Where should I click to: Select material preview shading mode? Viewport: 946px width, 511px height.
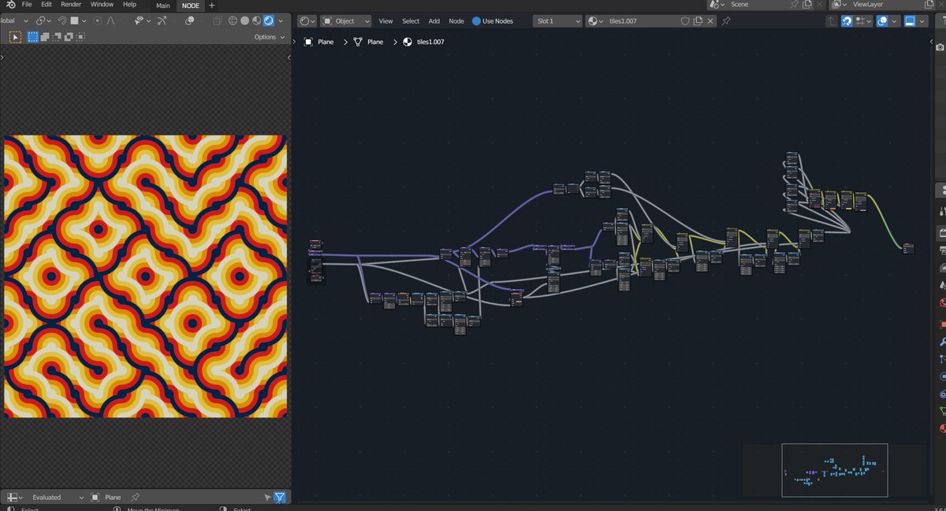(257, 20)
